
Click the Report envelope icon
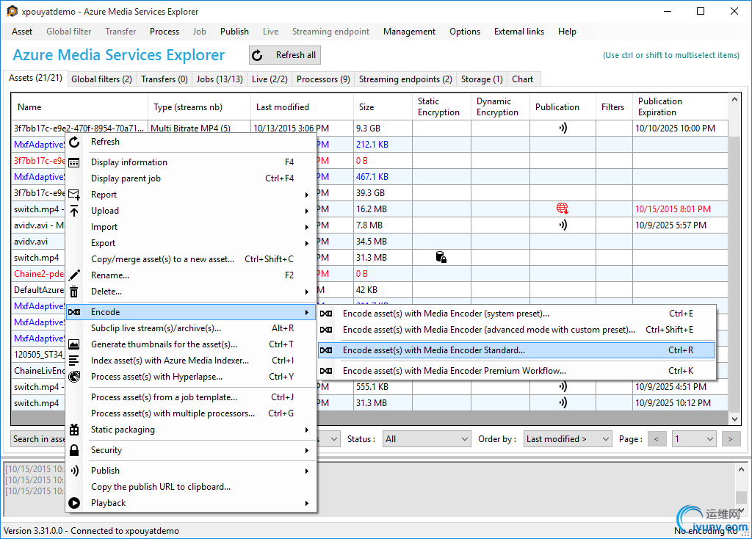[74, 194]
